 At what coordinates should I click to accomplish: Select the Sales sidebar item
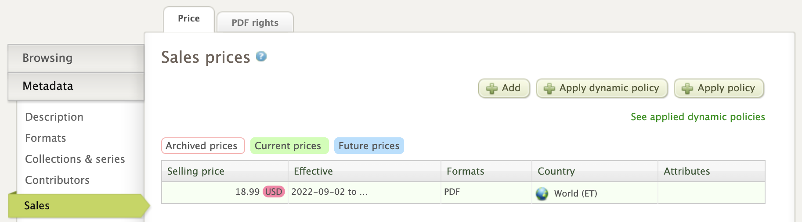tap(37, 206)
